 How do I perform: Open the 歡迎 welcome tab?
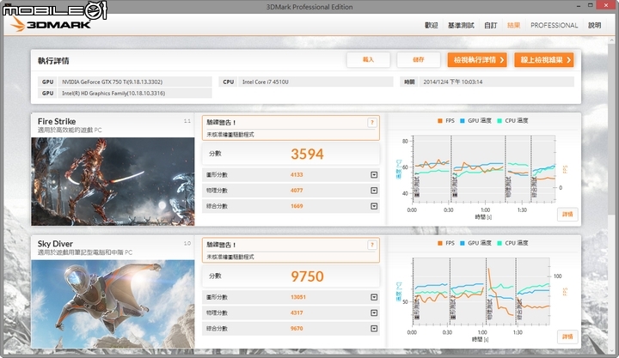point(431,25)
